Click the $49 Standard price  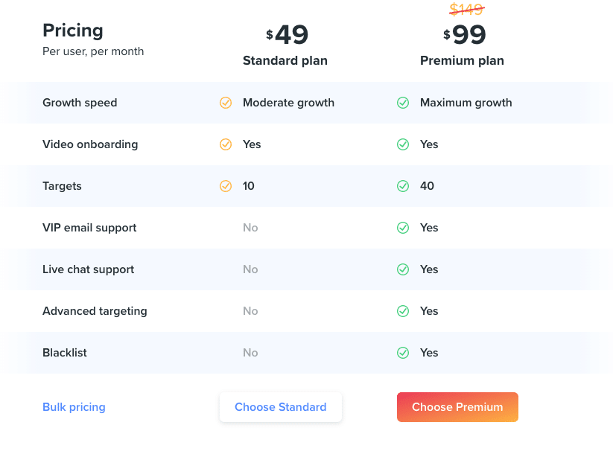click(285, 34)
